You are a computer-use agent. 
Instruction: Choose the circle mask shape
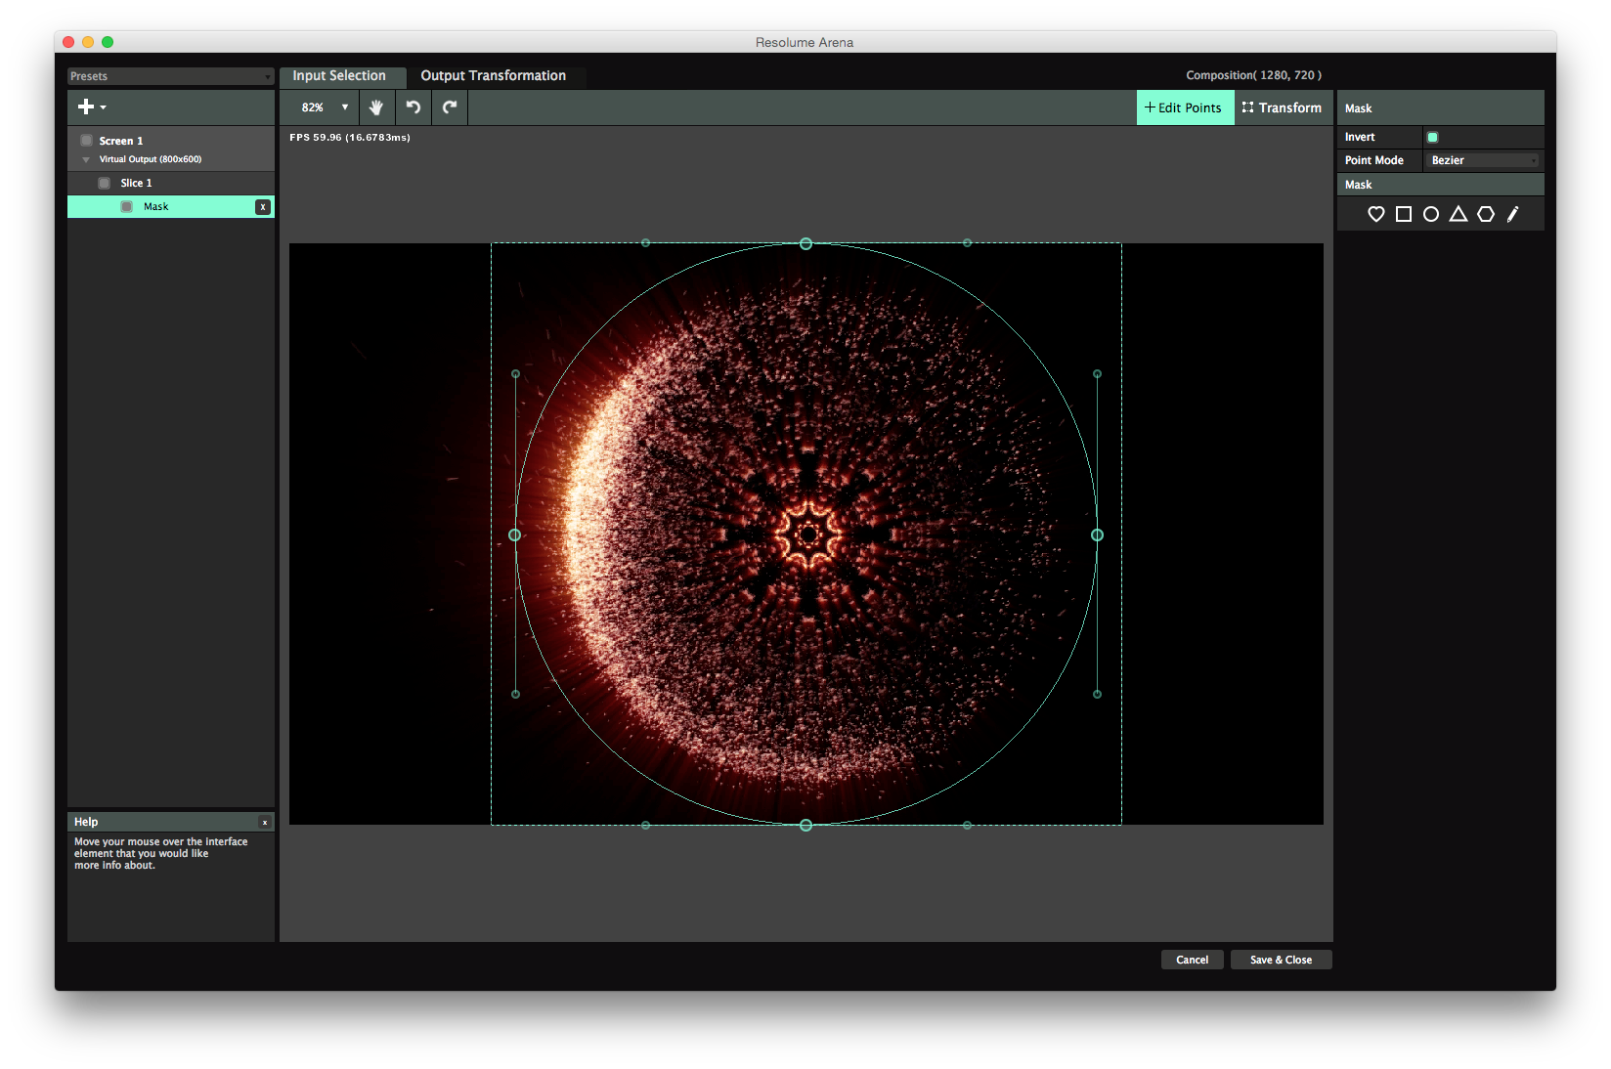click(1430, 214)
